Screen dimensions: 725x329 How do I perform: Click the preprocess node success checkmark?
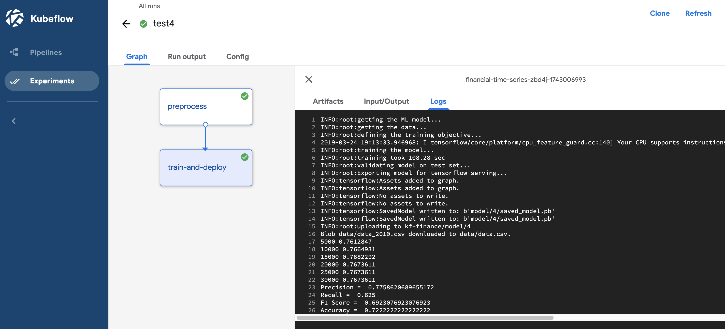coord(244,96)
